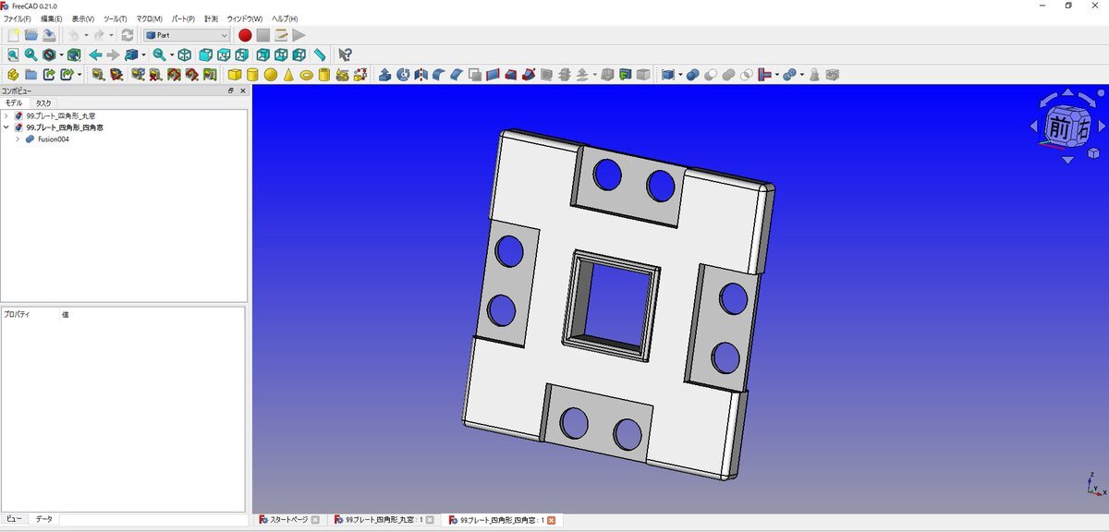
Task: Create a Torus primitive
Action: [x=307, y=75]
